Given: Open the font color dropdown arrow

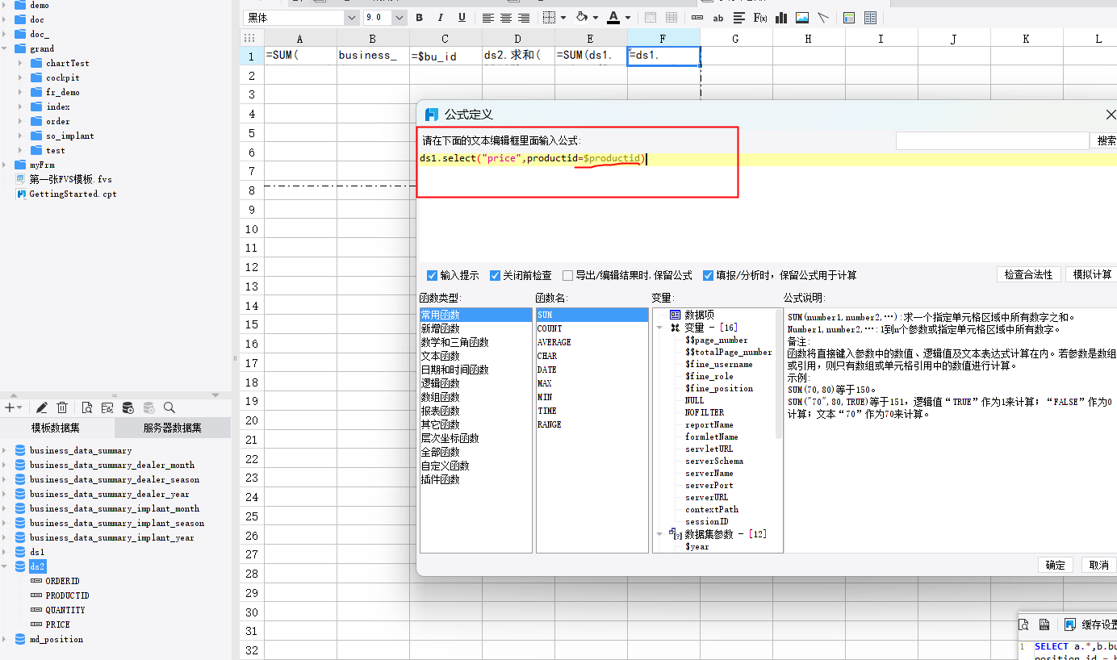Looking at the screenshot, I should (627, 18).
